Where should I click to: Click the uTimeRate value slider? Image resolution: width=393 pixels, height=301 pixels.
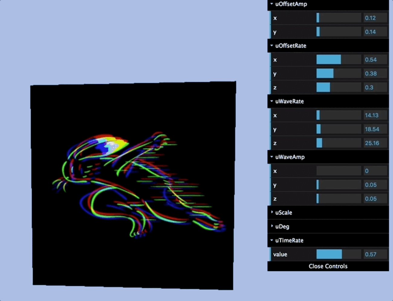339,254
